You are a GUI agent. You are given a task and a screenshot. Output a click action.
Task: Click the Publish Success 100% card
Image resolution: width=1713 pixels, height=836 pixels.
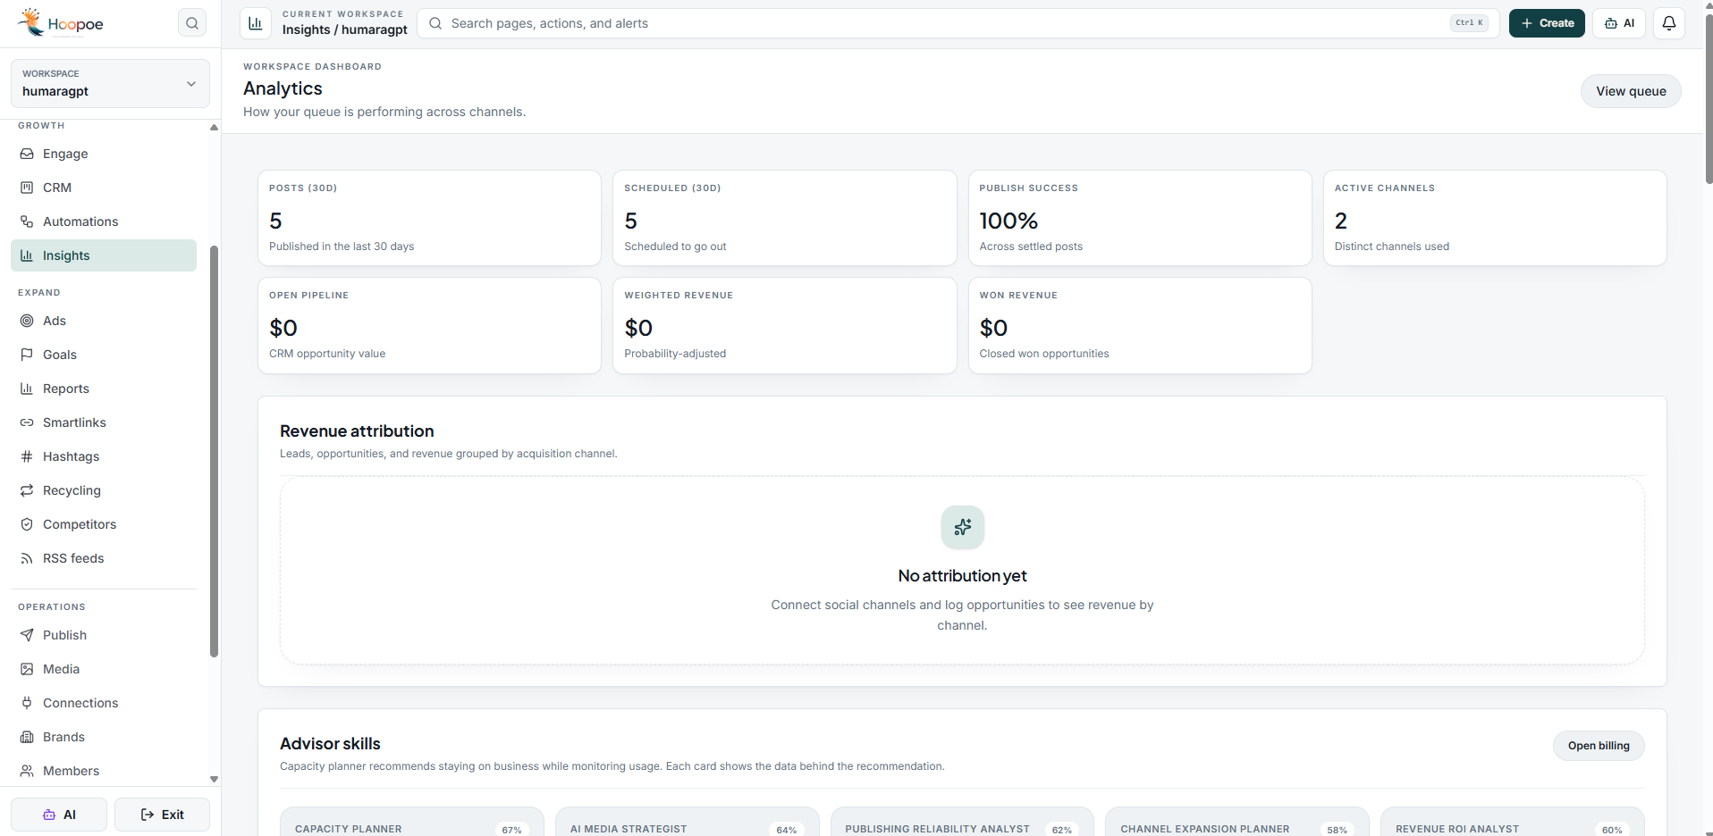1140,218
